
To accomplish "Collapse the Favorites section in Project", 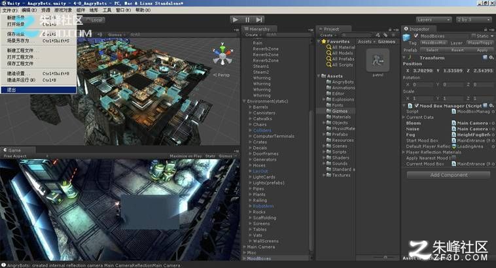I will point(319,41).
